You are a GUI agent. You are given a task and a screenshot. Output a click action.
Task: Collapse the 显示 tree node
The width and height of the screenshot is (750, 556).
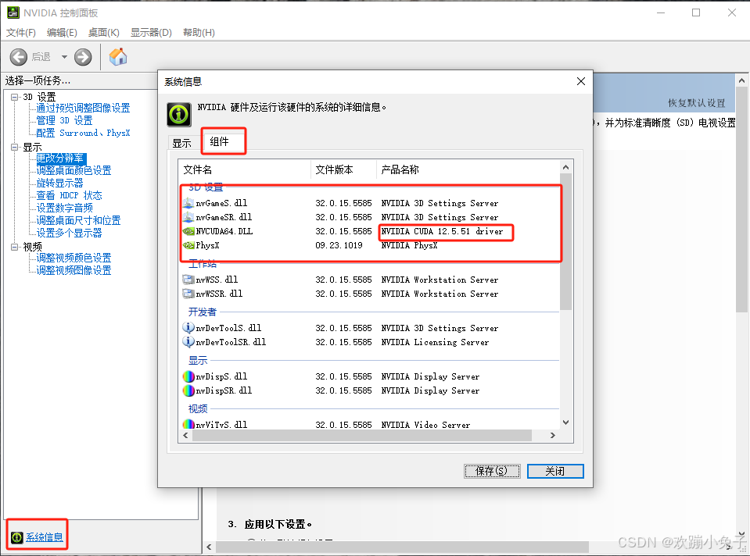14,147
